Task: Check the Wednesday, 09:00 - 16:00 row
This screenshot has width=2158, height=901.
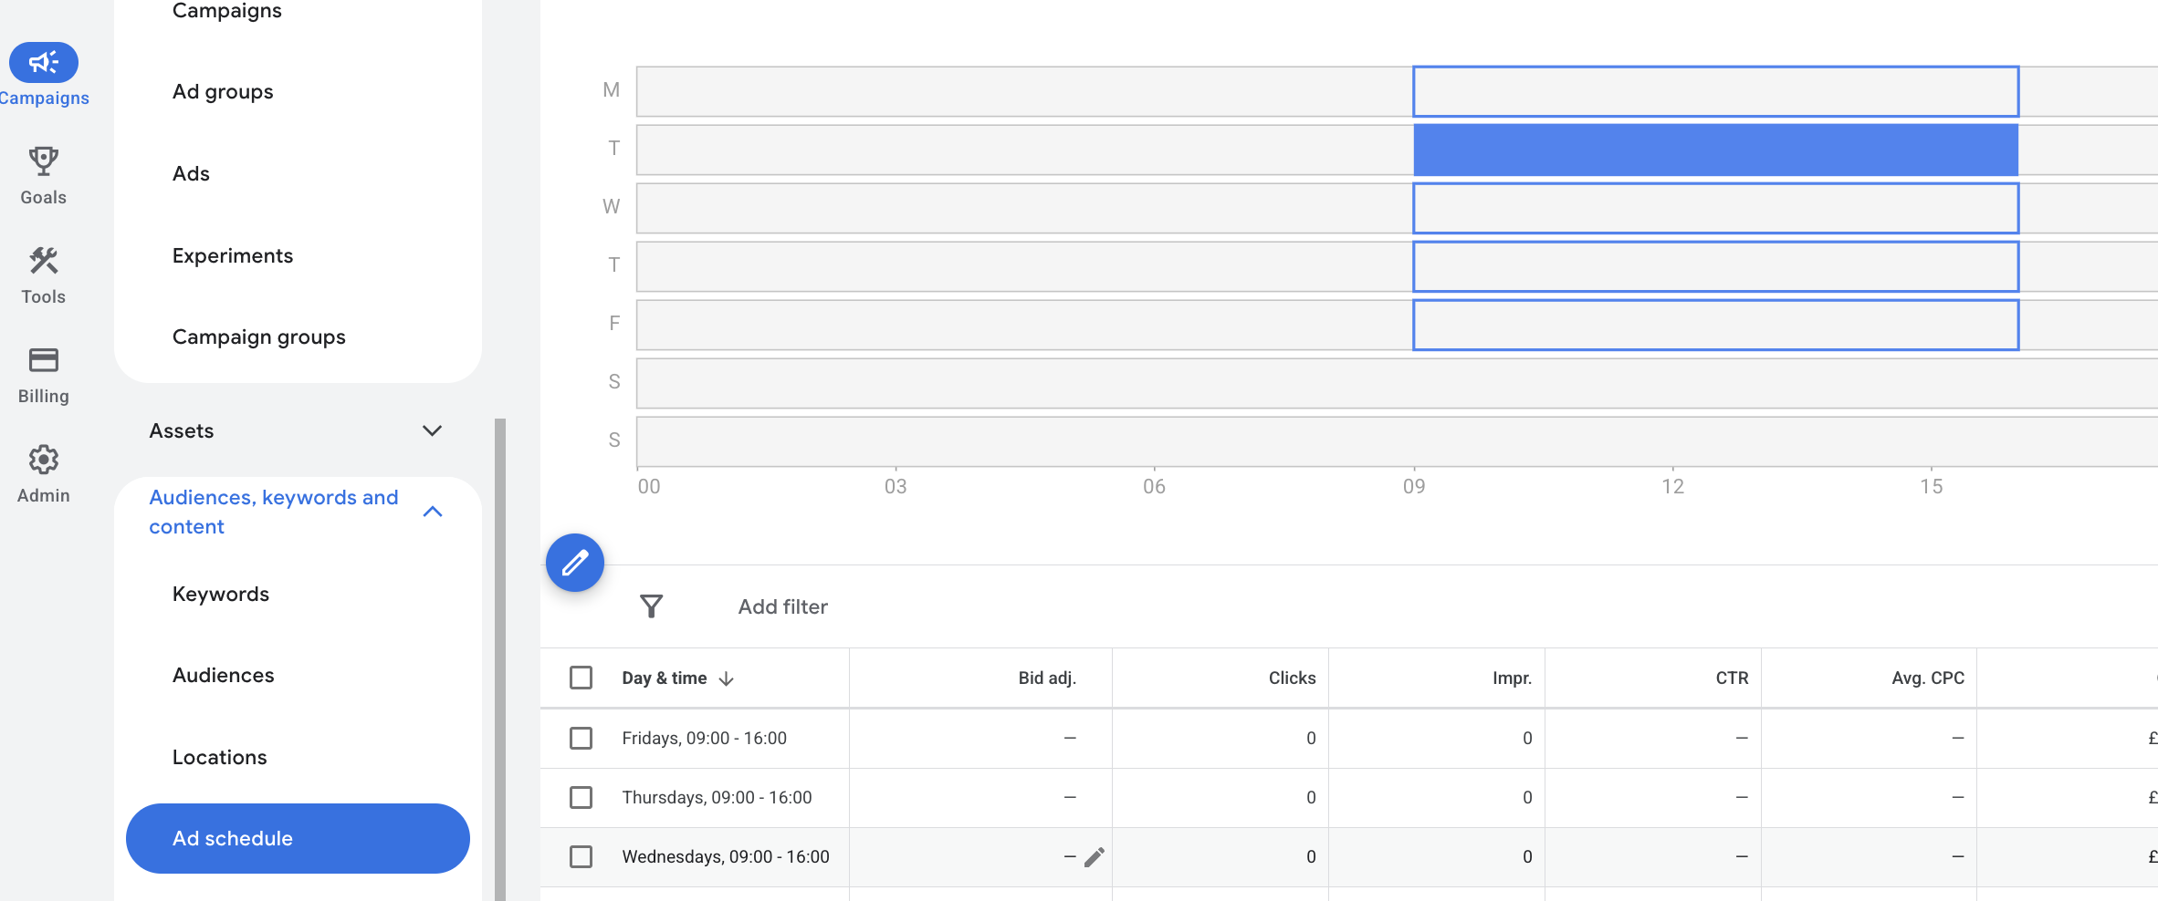Action: (581, 856)
